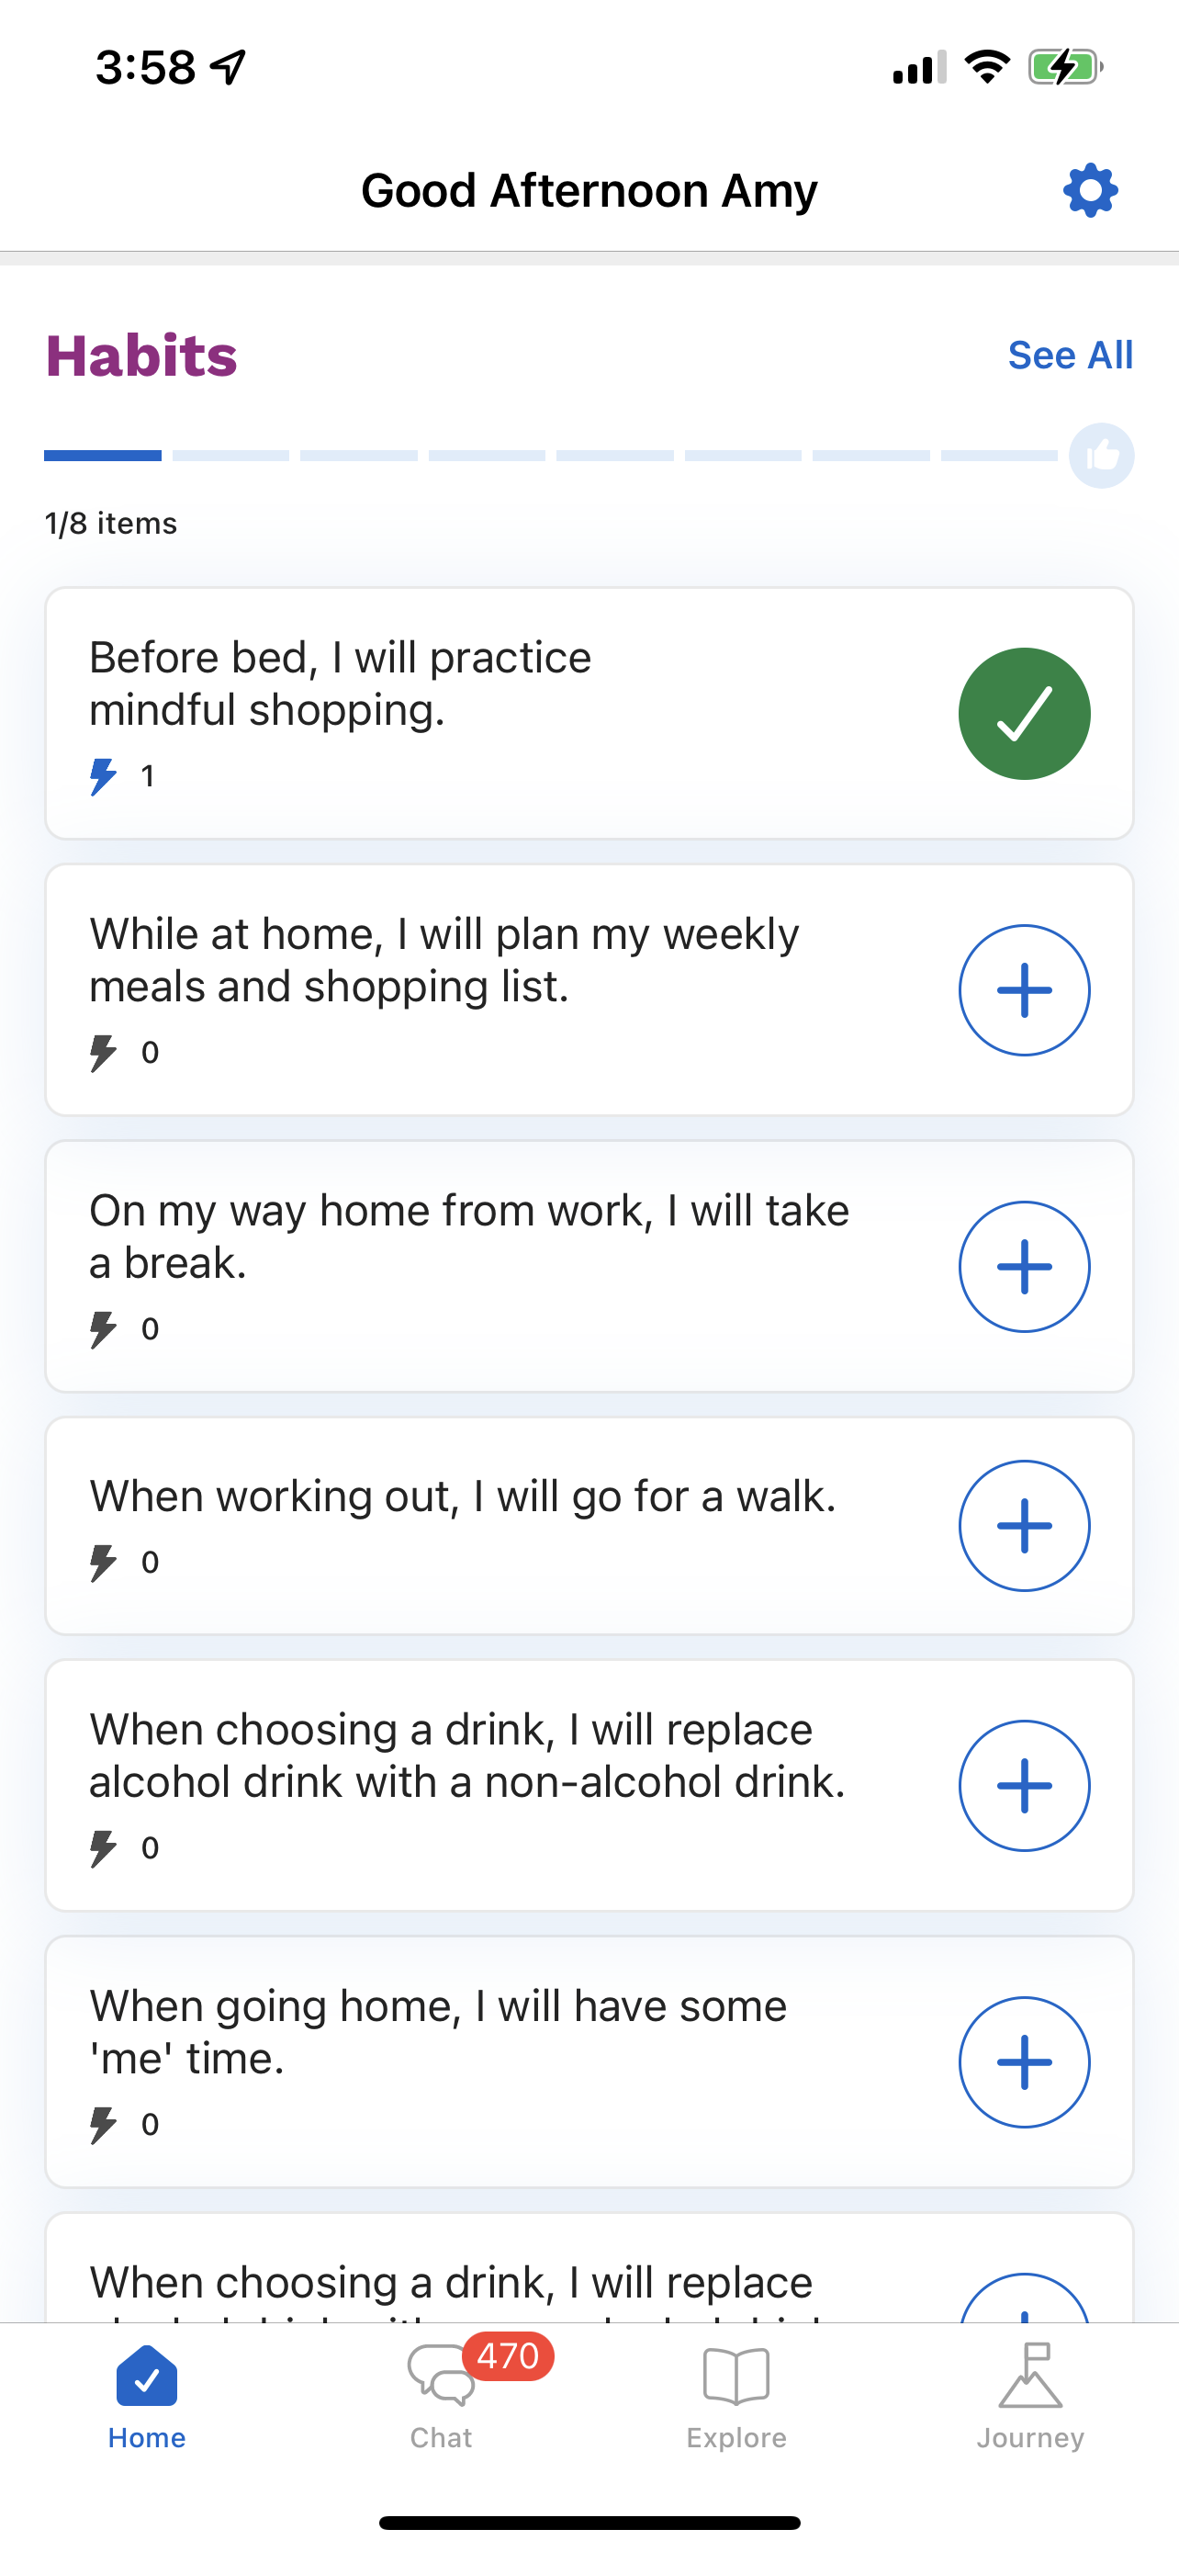The image size is (1179, 2552).
Task: Tap the thumbs-up progress badge
Action: pyautogui.click(x=1101, y=456)
